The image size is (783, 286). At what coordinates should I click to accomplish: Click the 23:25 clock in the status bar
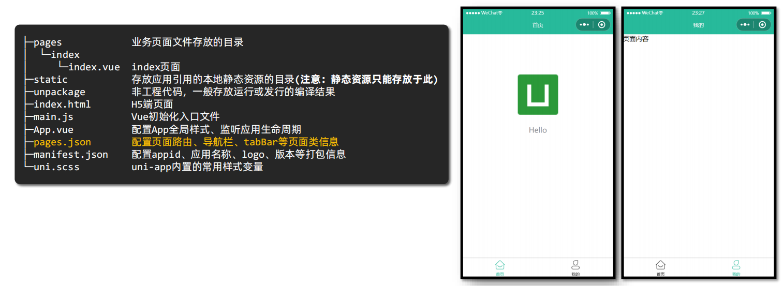click(x=538, y=13)
